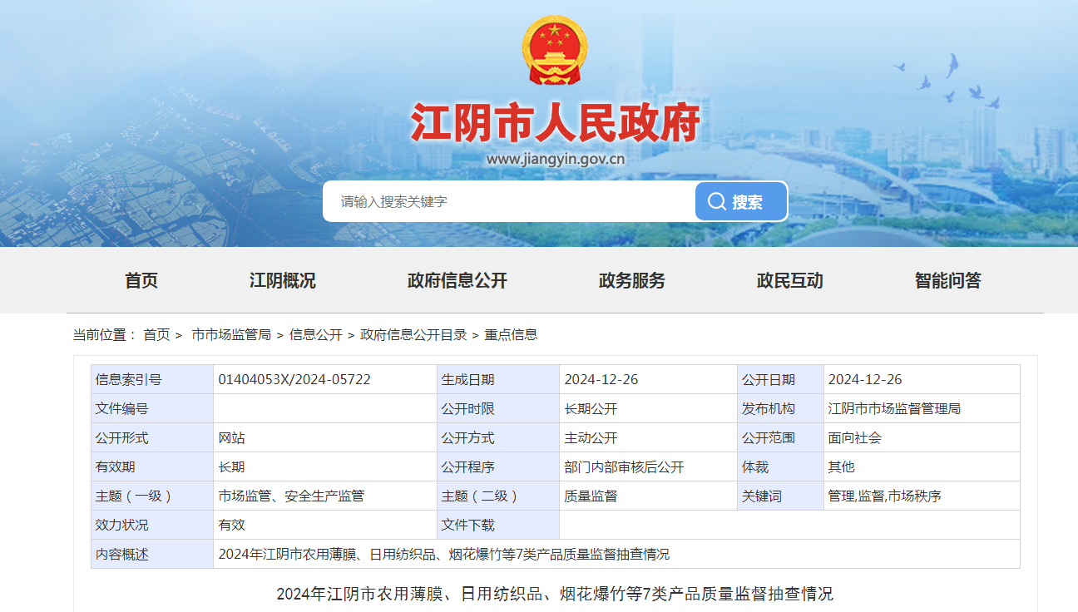Click the 长期 validity value cell
Image resolution: width=1078 pixels, height=612 pixels.
point(324,466)
